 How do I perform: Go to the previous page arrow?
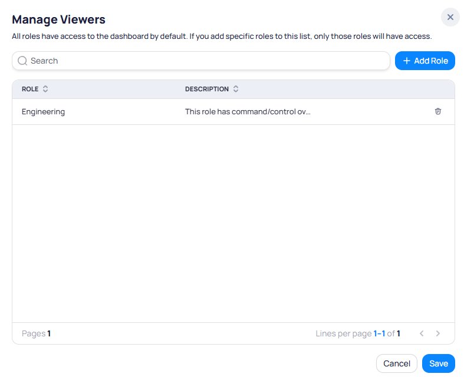tap(422, 333)
